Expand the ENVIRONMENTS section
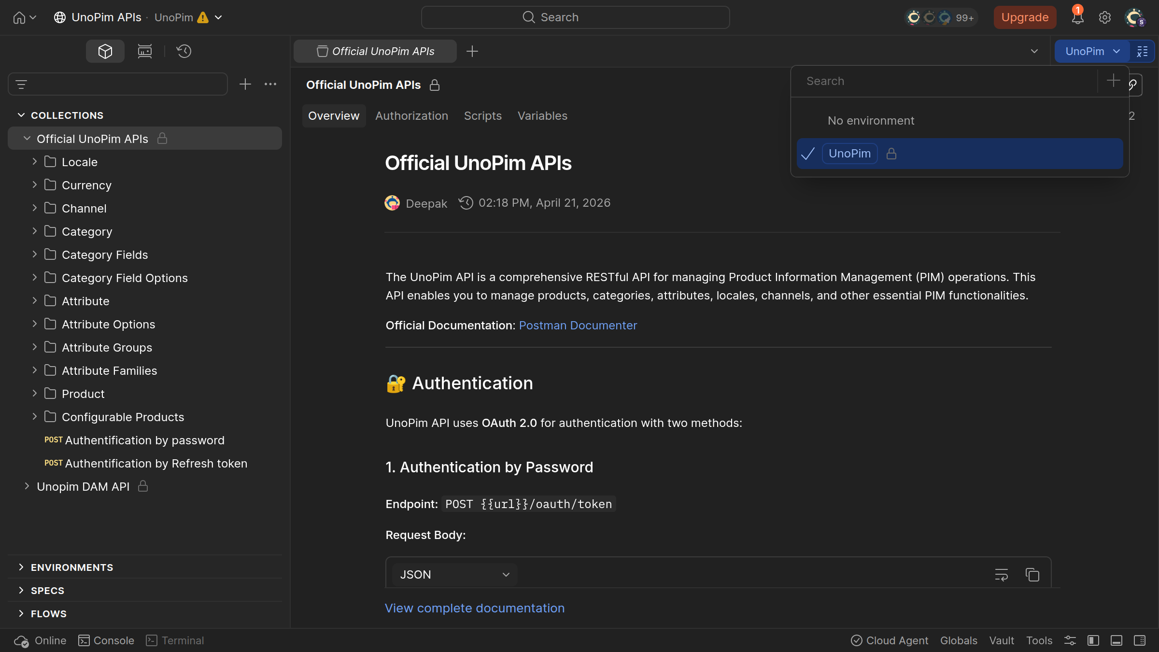Viewport: 1159px width, 652px height. [21, 567]
